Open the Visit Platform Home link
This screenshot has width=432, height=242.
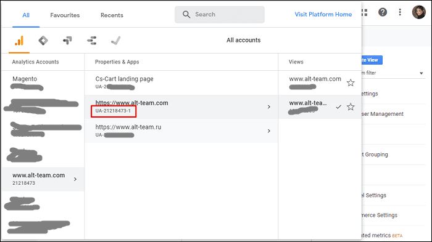click(x=323, y=14)
